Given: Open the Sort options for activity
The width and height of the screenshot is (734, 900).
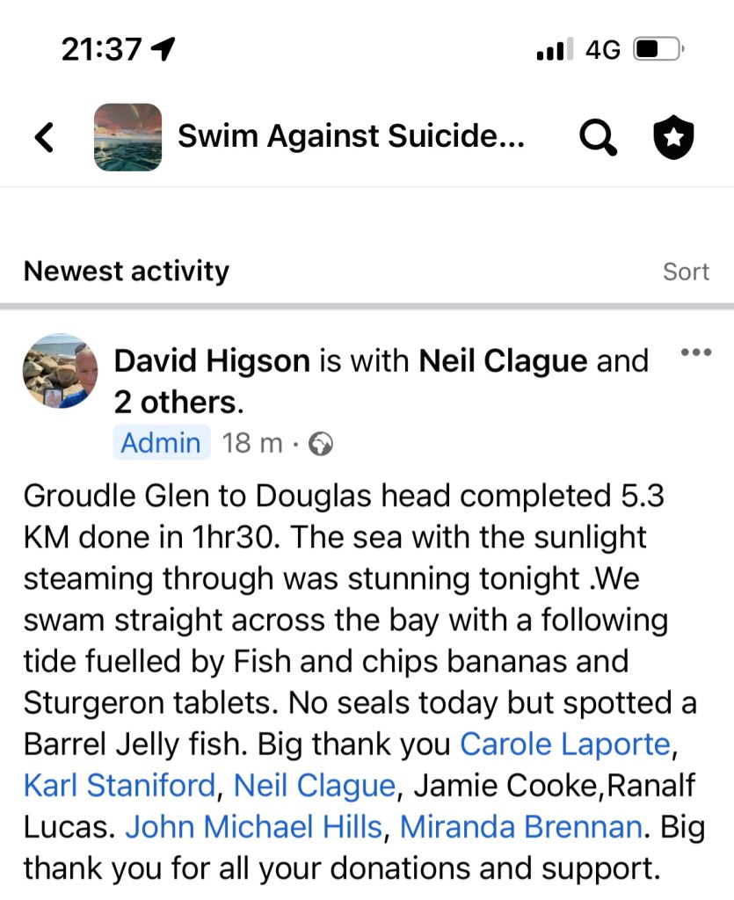Looking at the screenshot, I should point(686,272).
